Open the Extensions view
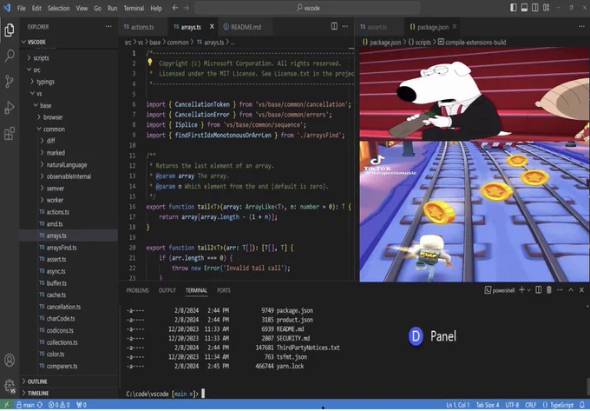 coord(10,133)
